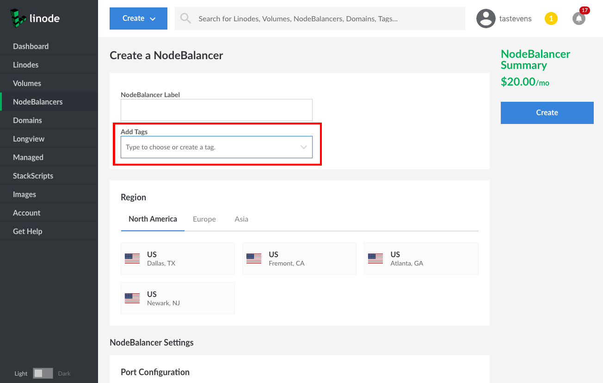Click inside the NodeBalancer Label field
The width and height of the screenshot is (603, 383).
(216, 110)
